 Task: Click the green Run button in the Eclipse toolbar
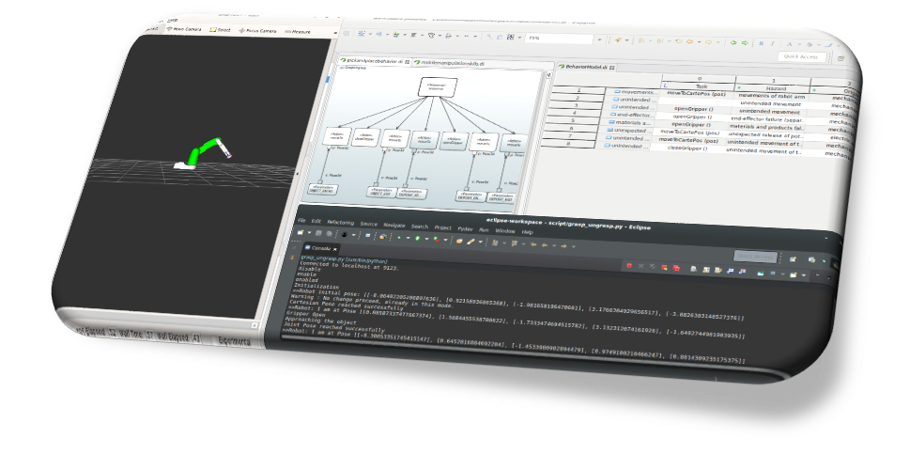418,239
